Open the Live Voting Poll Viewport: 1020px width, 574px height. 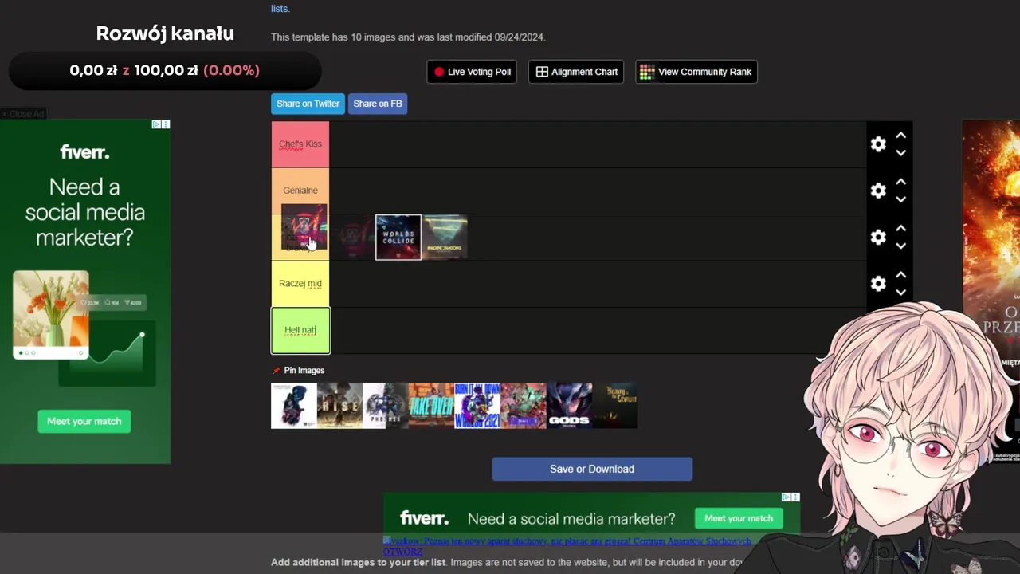tap(472, 72)
